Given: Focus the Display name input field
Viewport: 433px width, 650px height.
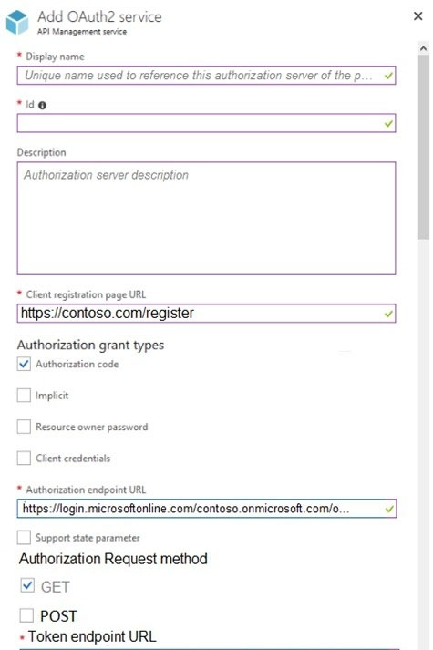Looking at the screenshot, I should point(206,76).
